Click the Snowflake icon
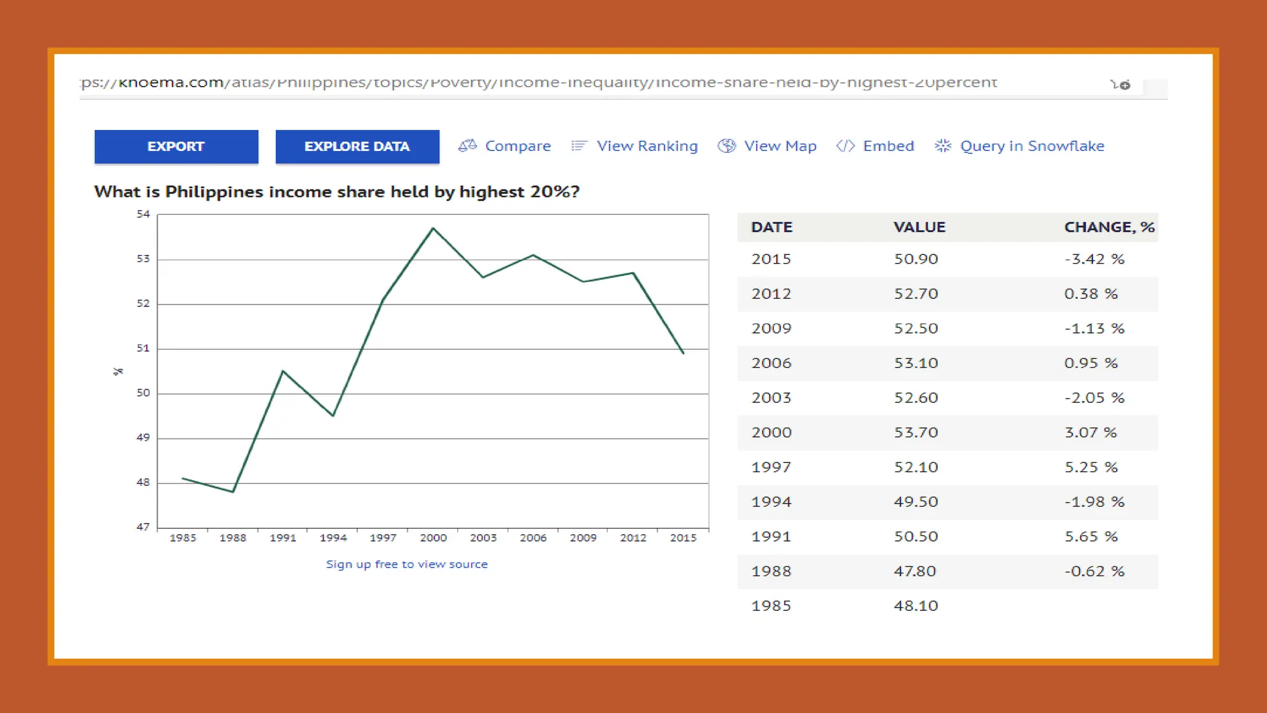1267x713 pixels. tap(942, 145)
